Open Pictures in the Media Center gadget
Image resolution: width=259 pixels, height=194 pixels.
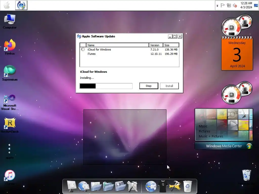204,131
